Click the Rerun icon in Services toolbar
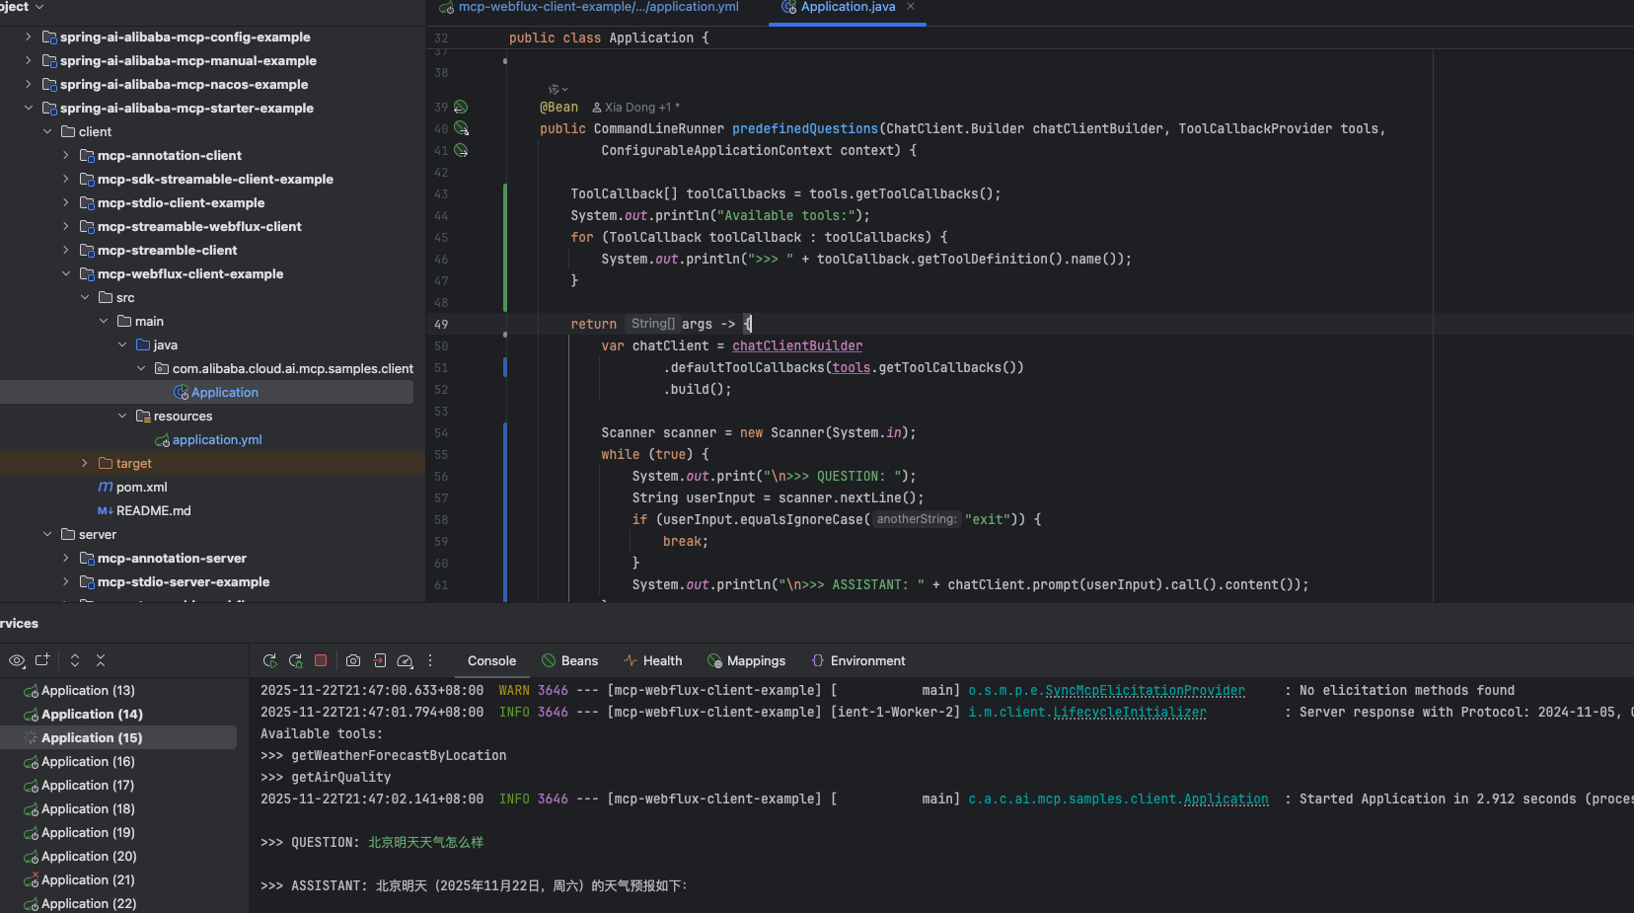This screenshot has width=1634, height=913. (x=269, y=660)
